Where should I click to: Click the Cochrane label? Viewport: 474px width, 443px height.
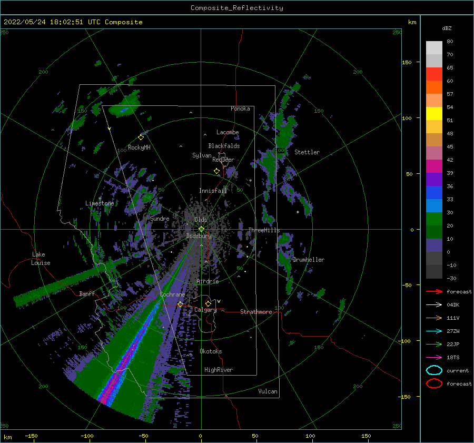click(172, 294)
